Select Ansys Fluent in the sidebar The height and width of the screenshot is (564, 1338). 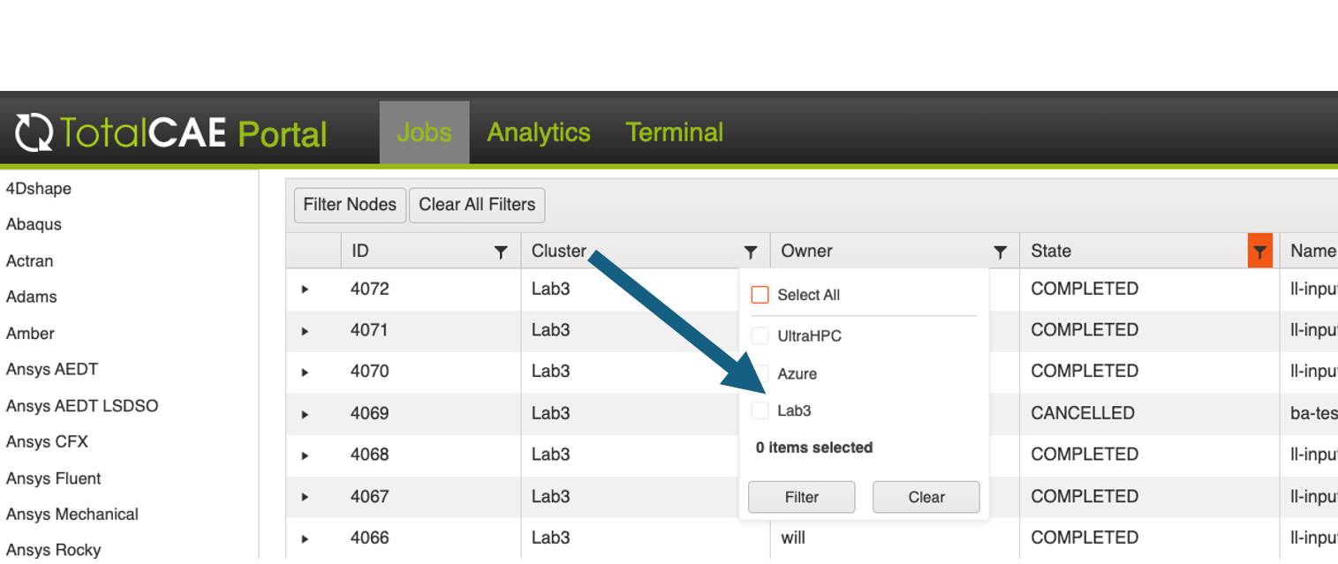coord(53,478)
